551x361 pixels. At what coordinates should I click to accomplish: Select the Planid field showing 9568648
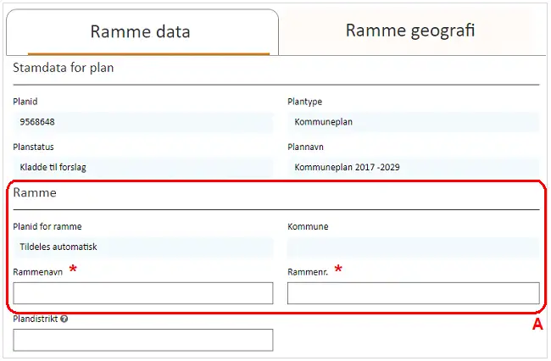[x=142, y=121]
